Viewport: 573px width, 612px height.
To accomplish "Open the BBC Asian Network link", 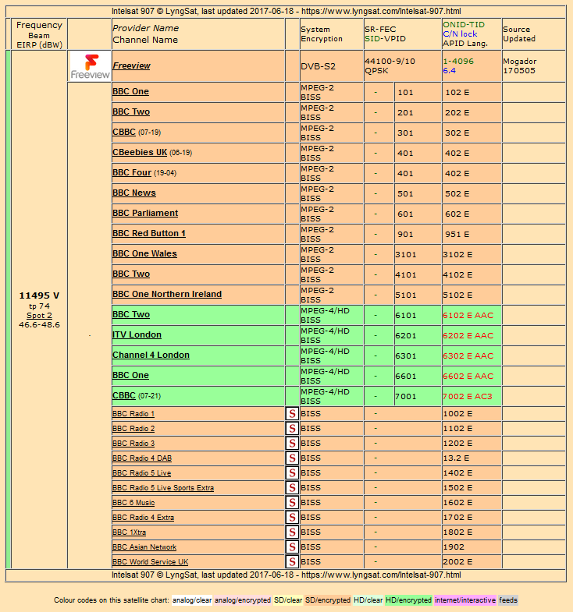I will pyautogui.click(x=144, y=547).
